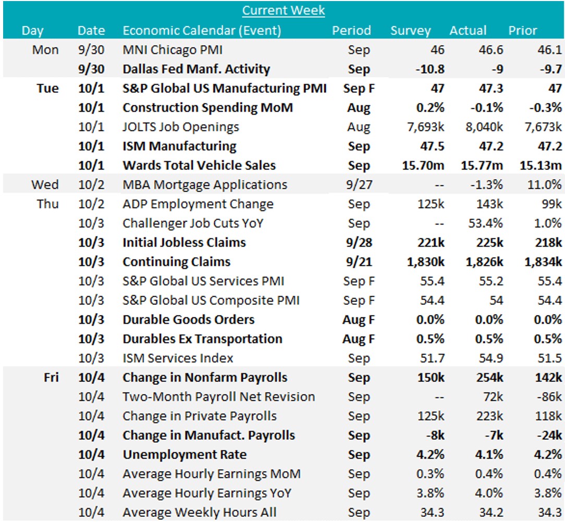Select the Initial Jobless Claims event
The height and width of the screenshot is (522, 565).
point(184,243)
